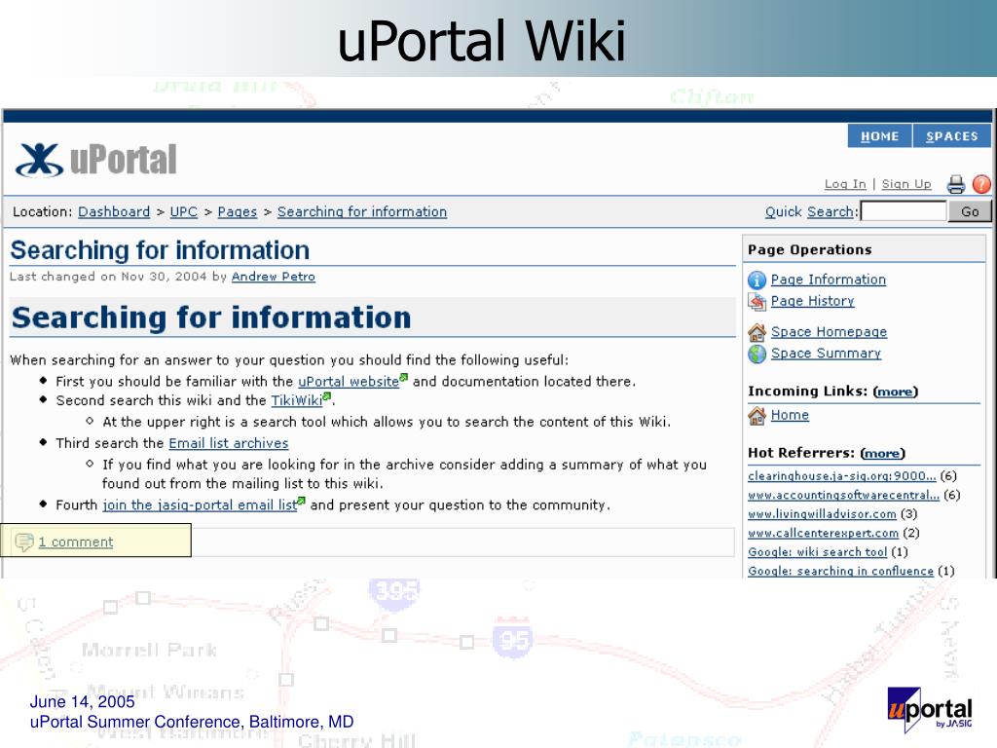Screen dimensions: 997x748
Task: Open the uPortal website link
Action: pos(349,382)
